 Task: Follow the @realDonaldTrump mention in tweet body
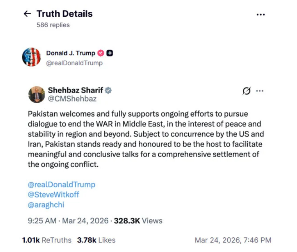click(x=61, y=184)
